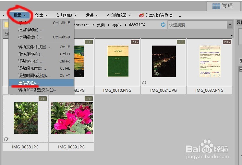Click the dropdown arrow left of 批量

[x=3, y=16]
